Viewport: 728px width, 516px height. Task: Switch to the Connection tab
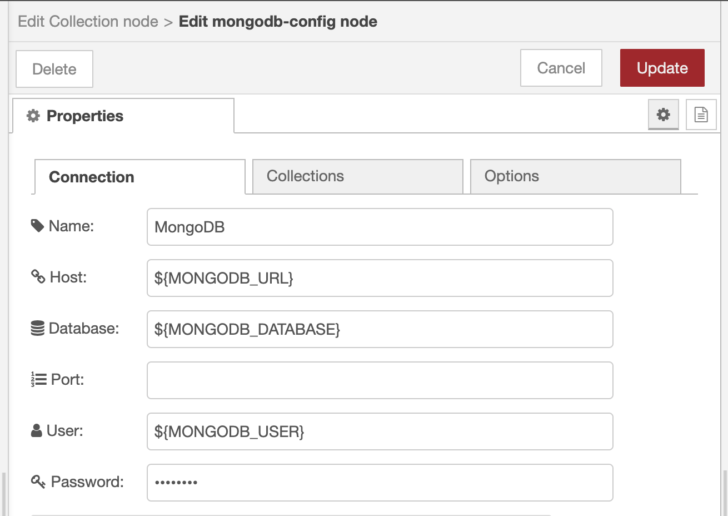(140, 177)
